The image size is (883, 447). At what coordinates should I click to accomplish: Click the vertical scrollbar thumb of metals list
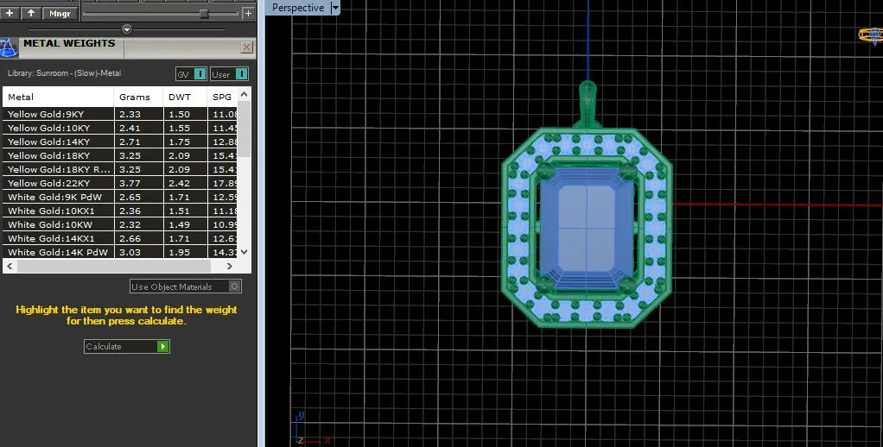click(x=244, y=129)
